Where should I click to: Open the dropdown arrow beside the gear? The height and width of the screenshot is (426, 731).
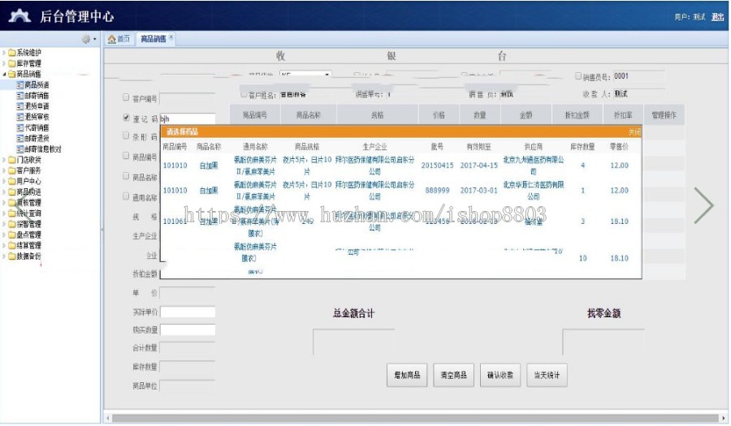click(95, 39)
